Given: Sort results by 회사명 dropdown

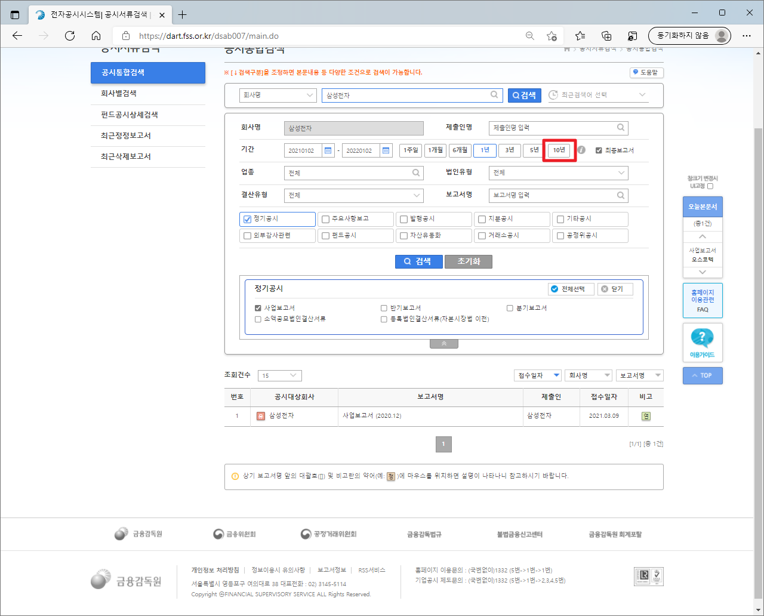Looking at the screenshot, I should click(589, 375).
